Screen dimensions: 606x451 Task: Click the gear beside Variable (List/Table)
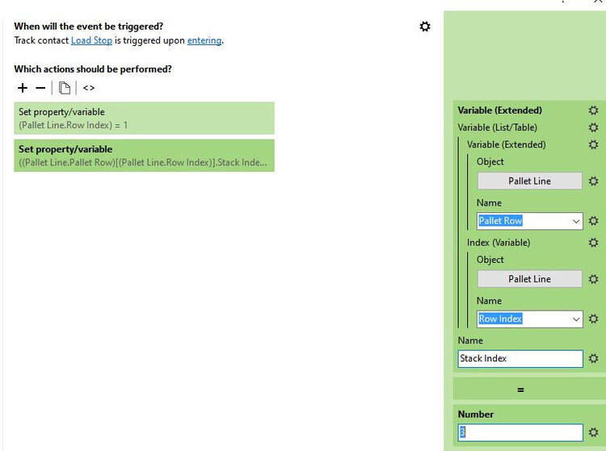click(593, 127)
